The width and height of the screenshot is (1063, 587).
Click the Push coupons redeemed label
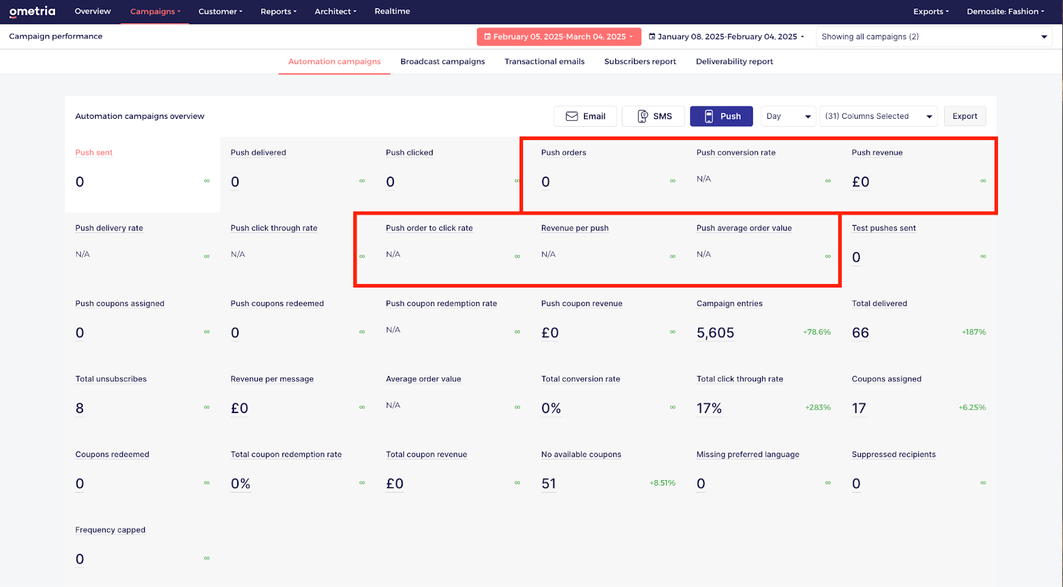tap(277, 303)
